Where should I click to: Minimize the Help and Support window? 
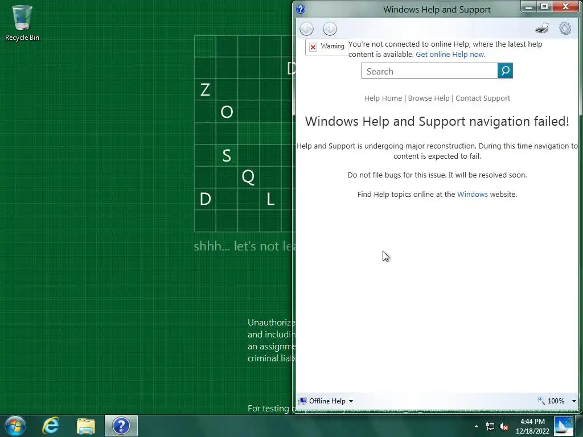pos(529,7)
